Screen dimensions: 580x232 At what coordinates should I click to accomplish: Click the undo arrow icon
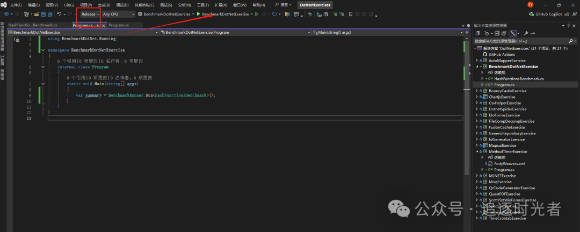point(59,14)
